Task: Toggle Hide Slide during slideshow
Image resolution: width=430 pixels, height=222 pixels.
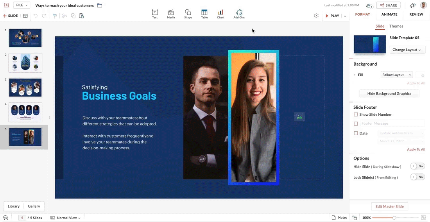Action: (x=417, y=166)
